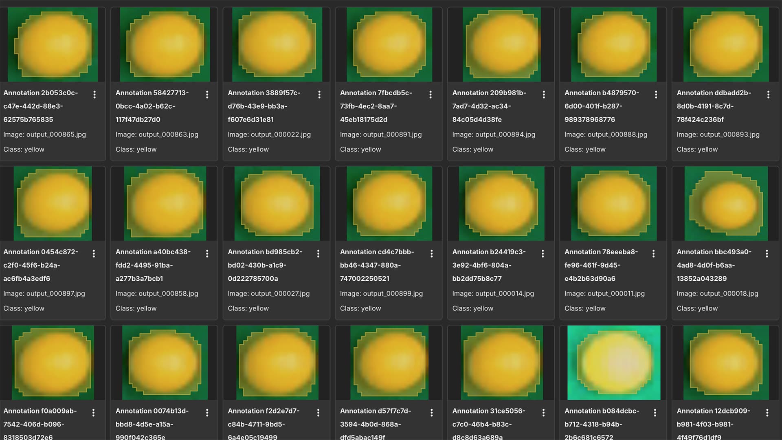The width and height of the screenshot is (782, 440).
Task: Open options menu for Annotation 0454c872
Action: [x=94, y=253]
